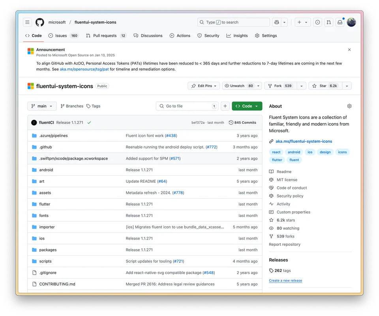
Task: Open the issues inbox icon in header
Action: (x=317, y=22)
